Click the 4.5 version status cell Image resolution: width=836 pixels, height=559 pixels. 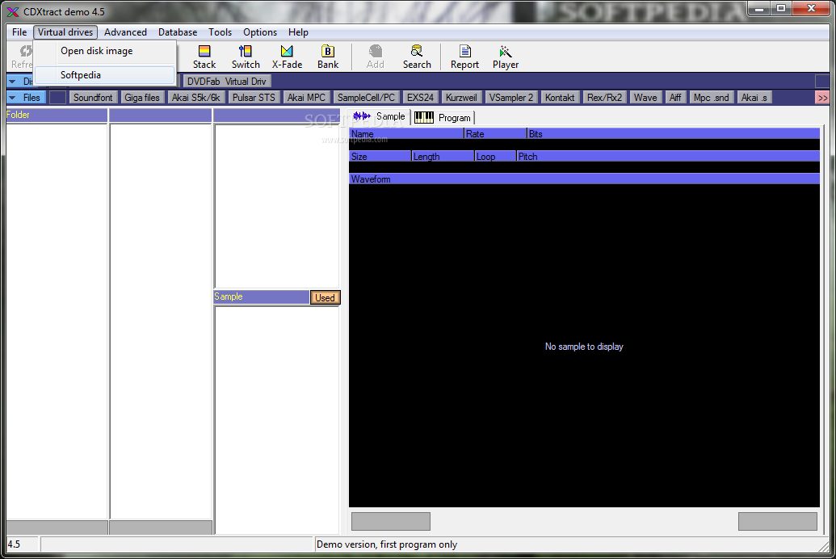pos(23,544)
